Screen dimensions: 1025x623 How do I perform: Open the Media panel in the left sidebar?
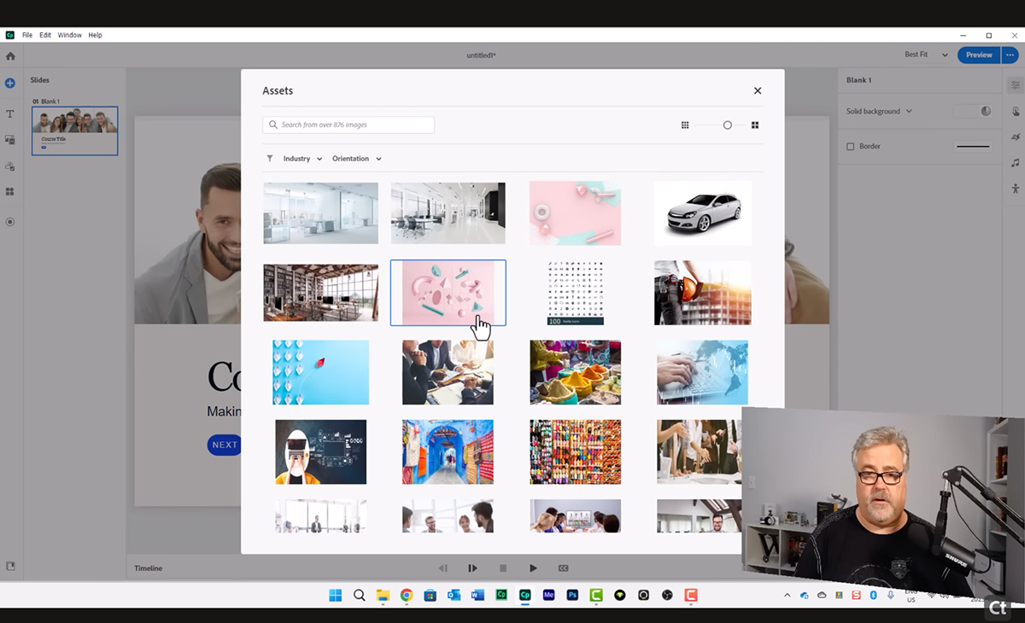(9, 138)
